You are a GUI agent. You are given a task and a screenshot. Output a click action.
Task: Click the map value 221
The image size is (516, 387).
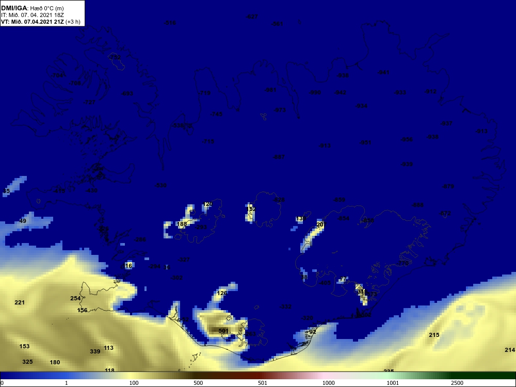(20, 302)
